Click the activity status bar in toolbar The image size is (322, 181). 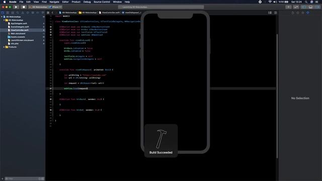tap(161, 7)
